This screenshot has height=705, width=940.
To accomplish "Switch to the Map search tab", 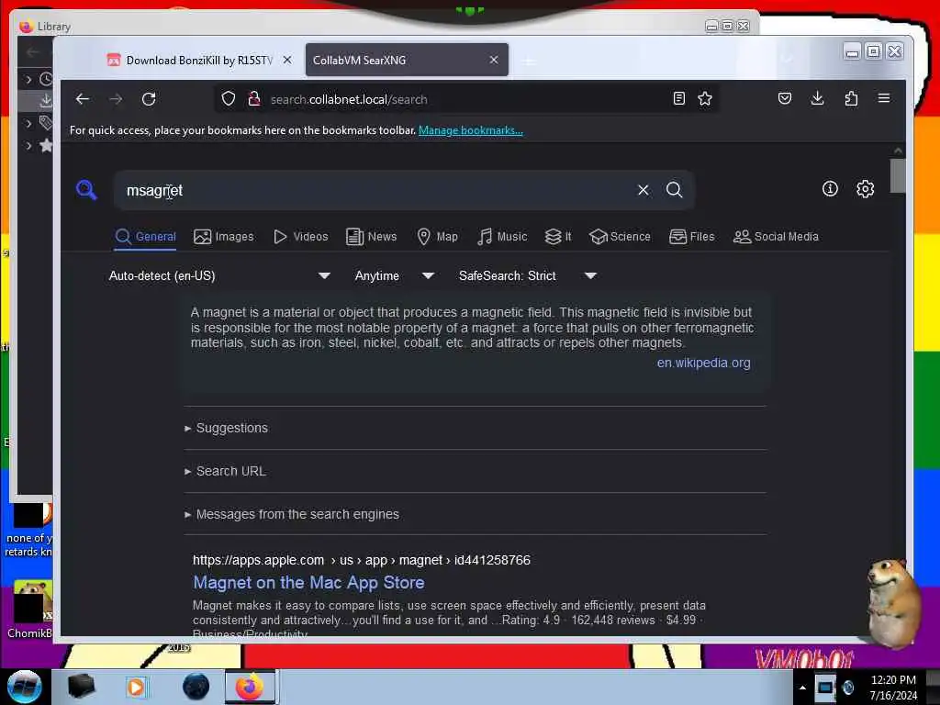I will (x=437, y=237).
